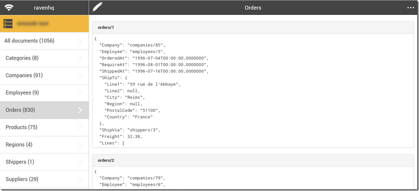Click the feather logo icon
Screen dimensions: 419x191
[x=97, y=7]
